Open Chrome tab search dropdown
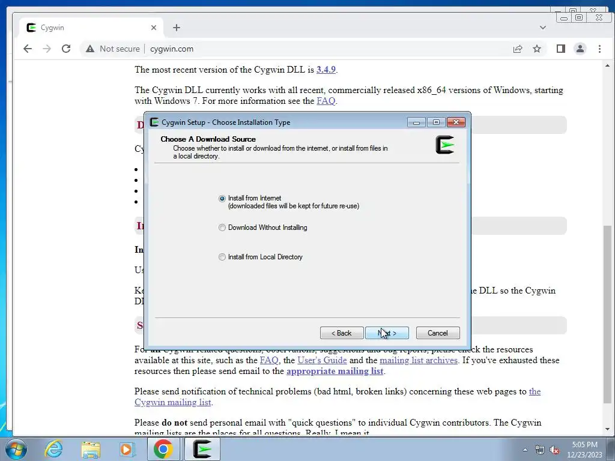The image size is (615, 461). 543,28
